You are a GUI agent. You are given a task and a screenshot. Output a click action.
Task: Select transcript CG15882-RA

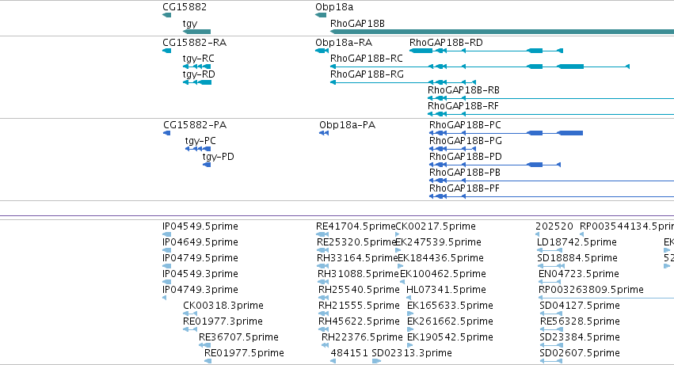coord(194,43)
